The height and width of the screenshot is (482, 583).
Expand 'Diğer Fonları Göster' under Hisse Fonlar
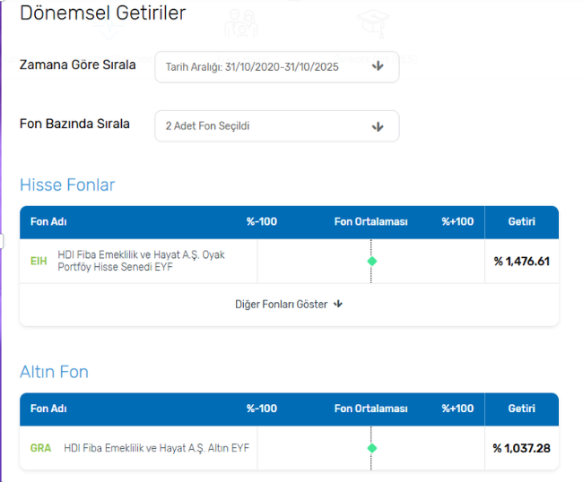coord(282,304)
